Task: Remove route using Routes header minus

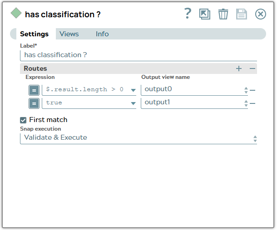Action: click(x=252, y=69)
